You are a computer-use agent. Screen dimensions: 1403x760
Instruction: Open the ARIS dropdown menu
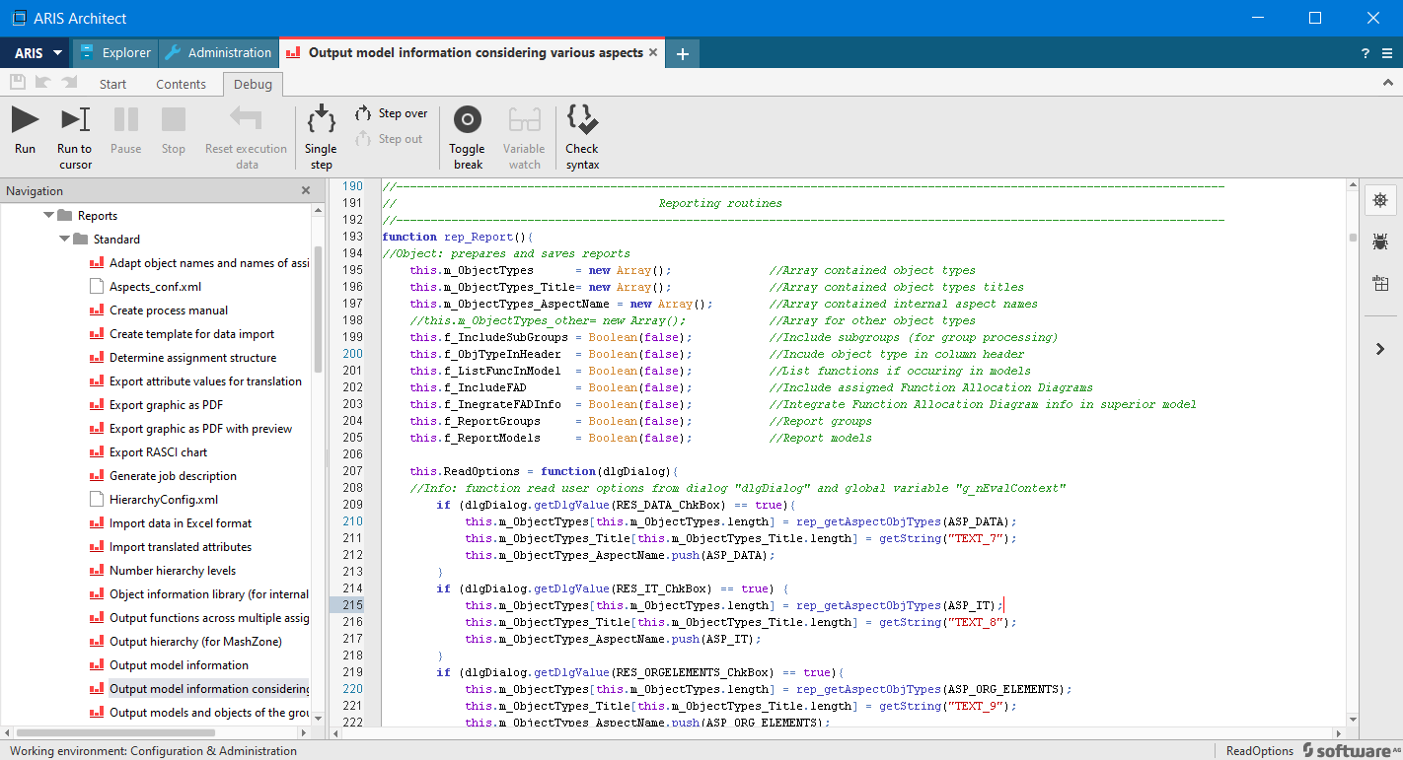tap(35, 52)
